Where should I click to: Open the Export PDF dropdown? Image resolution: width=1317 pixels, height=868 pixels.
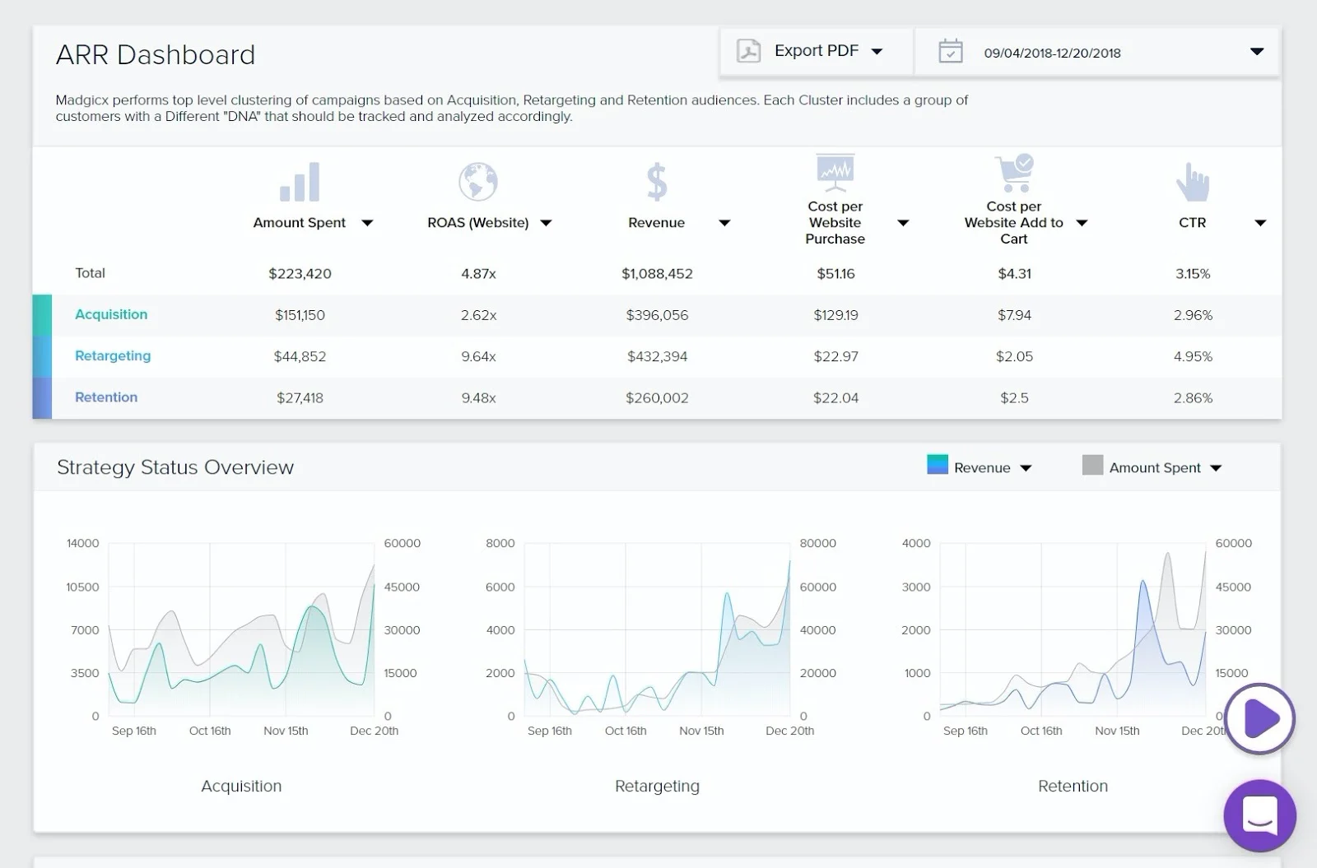[x=816, y=51]
